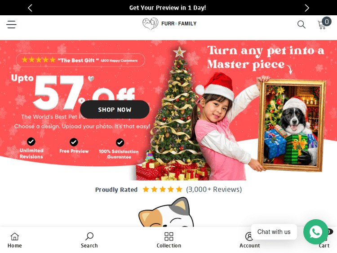Click the Unlimited Revisions checkmark
Screen dimensions: 337x253
click(31, 142)
